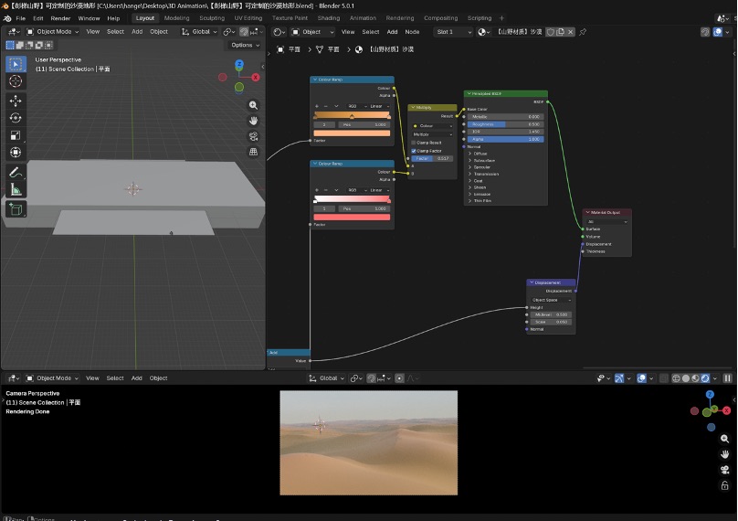738x521 pixels.
Task: Click plus icon on top Colour Ramp
Action: (317, 106)
